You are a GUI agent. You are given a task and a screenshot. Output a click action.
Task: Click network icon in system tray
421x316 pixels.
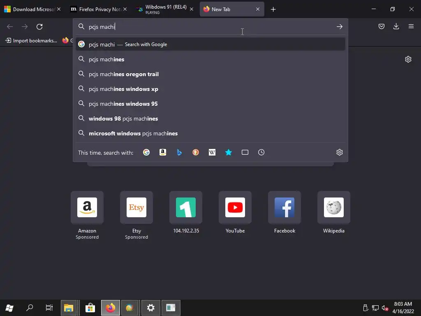point(375,308)
